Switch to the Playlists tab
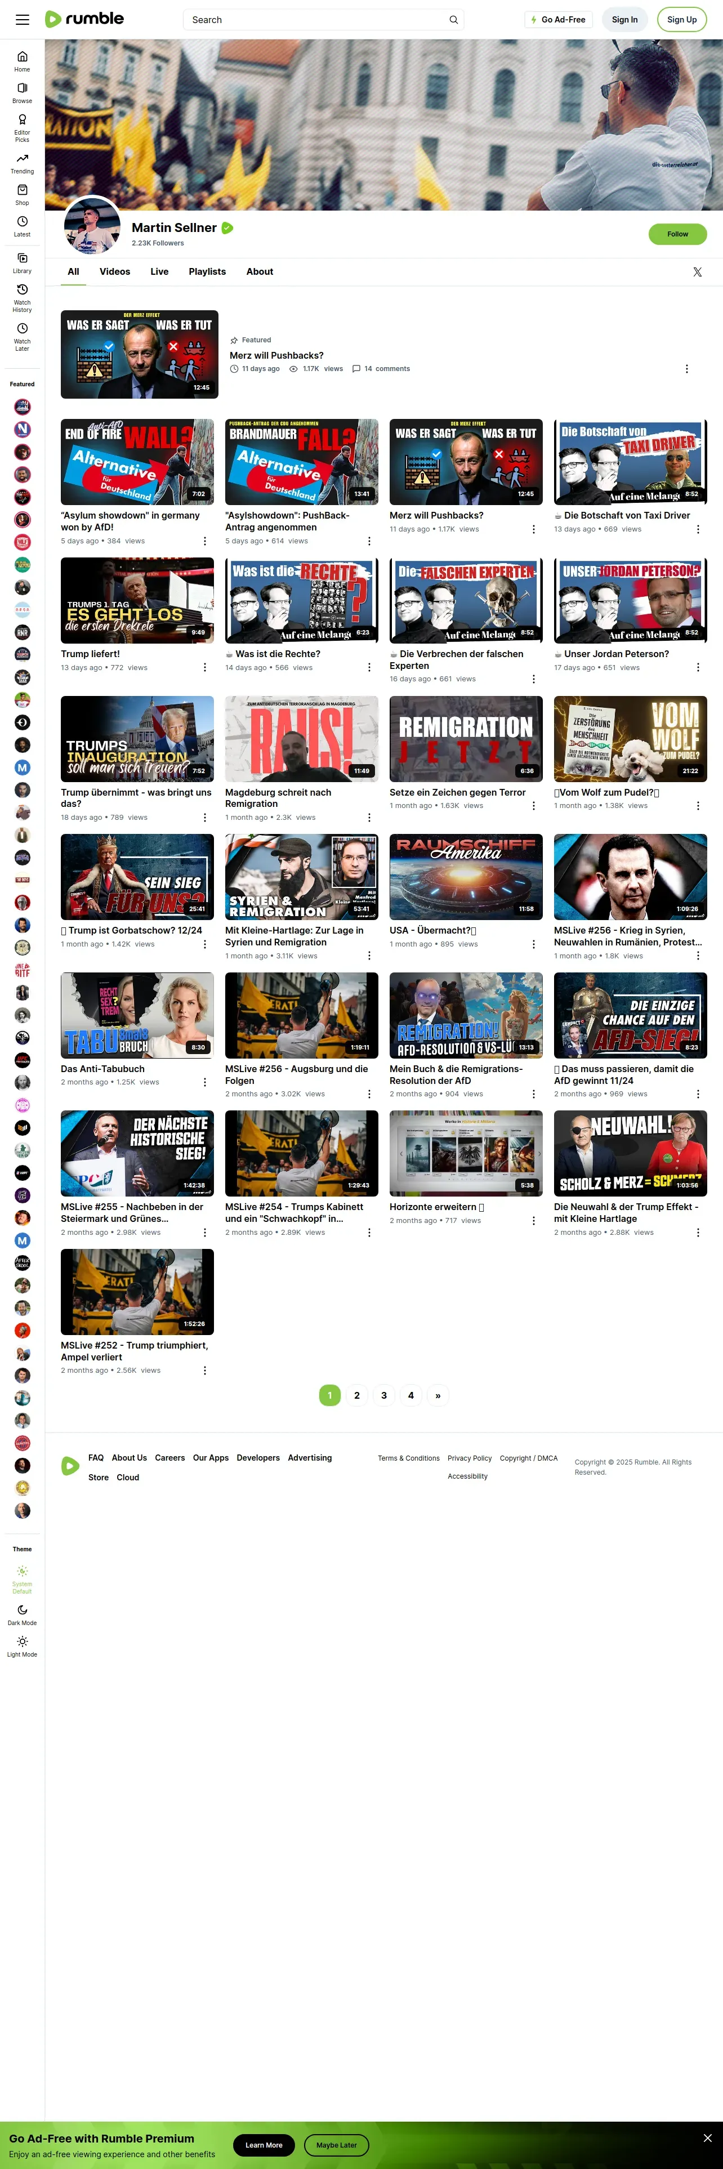723x2169 pixels. tap(207, 272)
